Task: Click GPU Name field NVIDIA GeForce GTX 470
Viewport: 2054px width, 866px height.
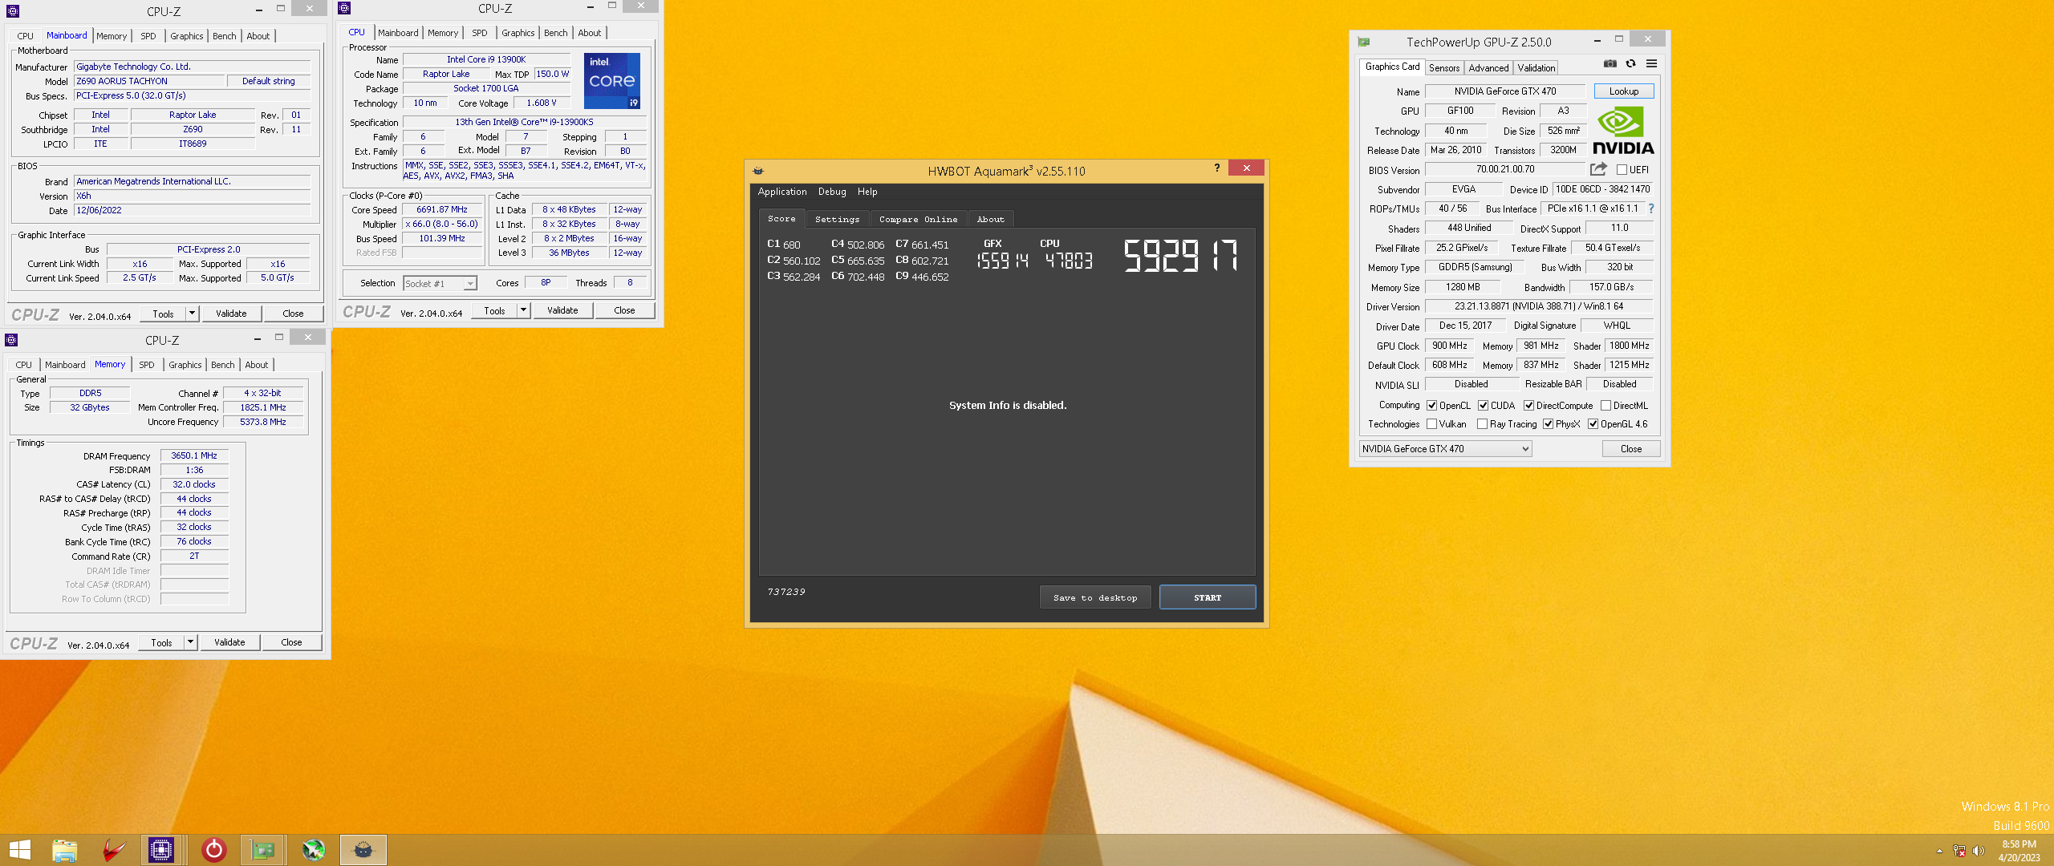Action: tap(1504, 91)
